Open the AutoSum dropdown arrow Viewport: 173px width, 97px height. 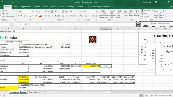152,11
